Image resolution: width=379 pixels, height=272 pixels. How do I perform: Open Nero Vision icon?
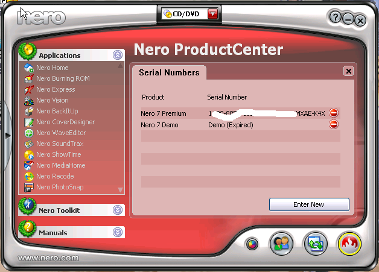pos(29,101)
